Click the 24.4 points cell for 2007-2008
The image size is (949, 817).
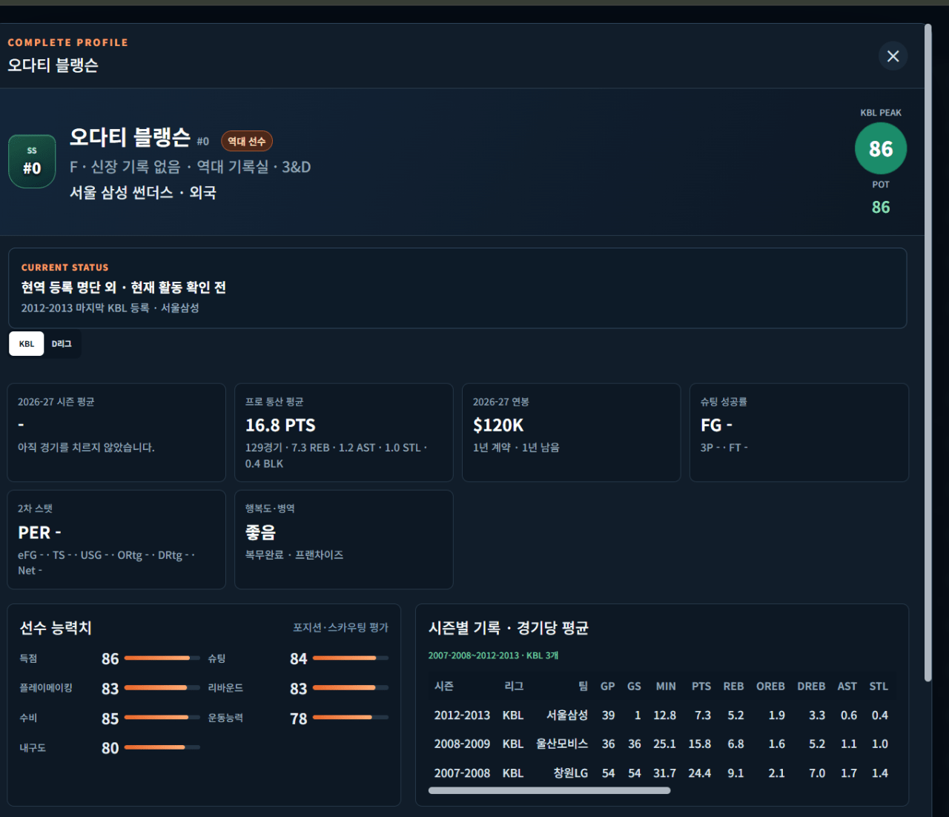pyautogui.click(x=699, y=773)
